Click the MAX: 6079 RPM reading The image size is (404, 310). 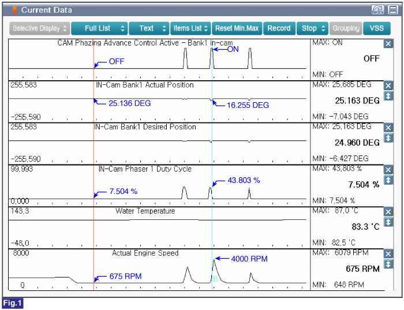pyautogui.click(x=341, y=252)
